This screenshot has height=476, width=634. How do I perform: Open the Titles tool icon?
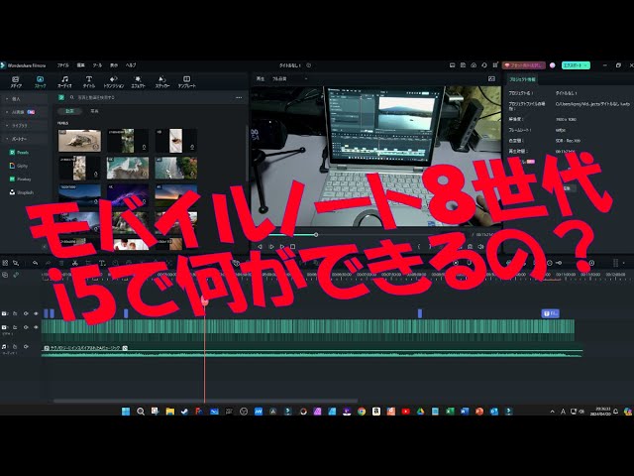[x=89, y=81]
